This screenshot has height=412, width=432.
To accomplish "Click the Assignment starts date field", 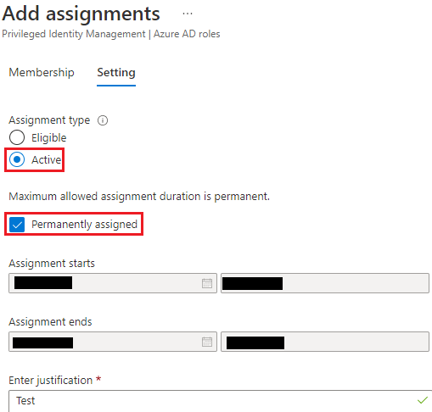I will tap(113, 283).
